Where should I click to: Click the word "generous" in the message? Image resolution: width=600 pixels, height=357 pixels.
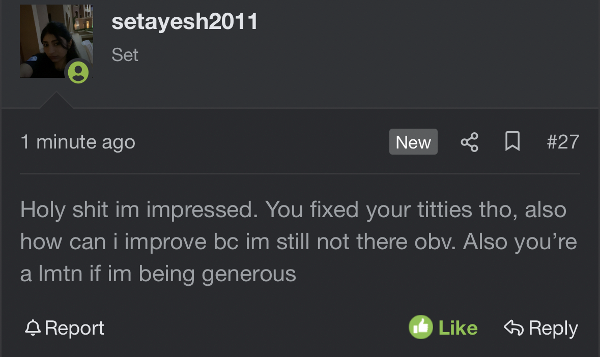click(249, 275)
